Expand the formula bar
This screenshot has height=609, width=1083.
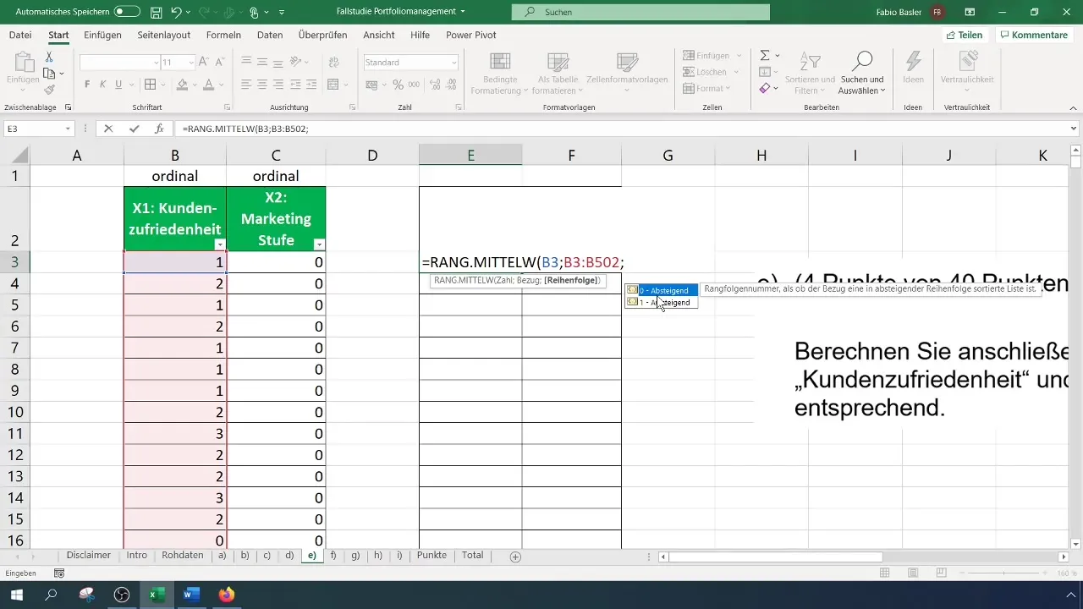click(x=1074, y=129)
